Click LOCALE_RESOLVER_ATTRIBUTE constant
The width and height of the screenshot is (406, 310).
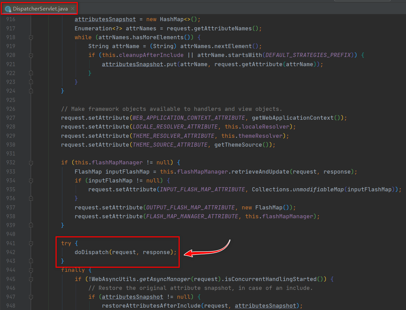[x=175, y=127]
